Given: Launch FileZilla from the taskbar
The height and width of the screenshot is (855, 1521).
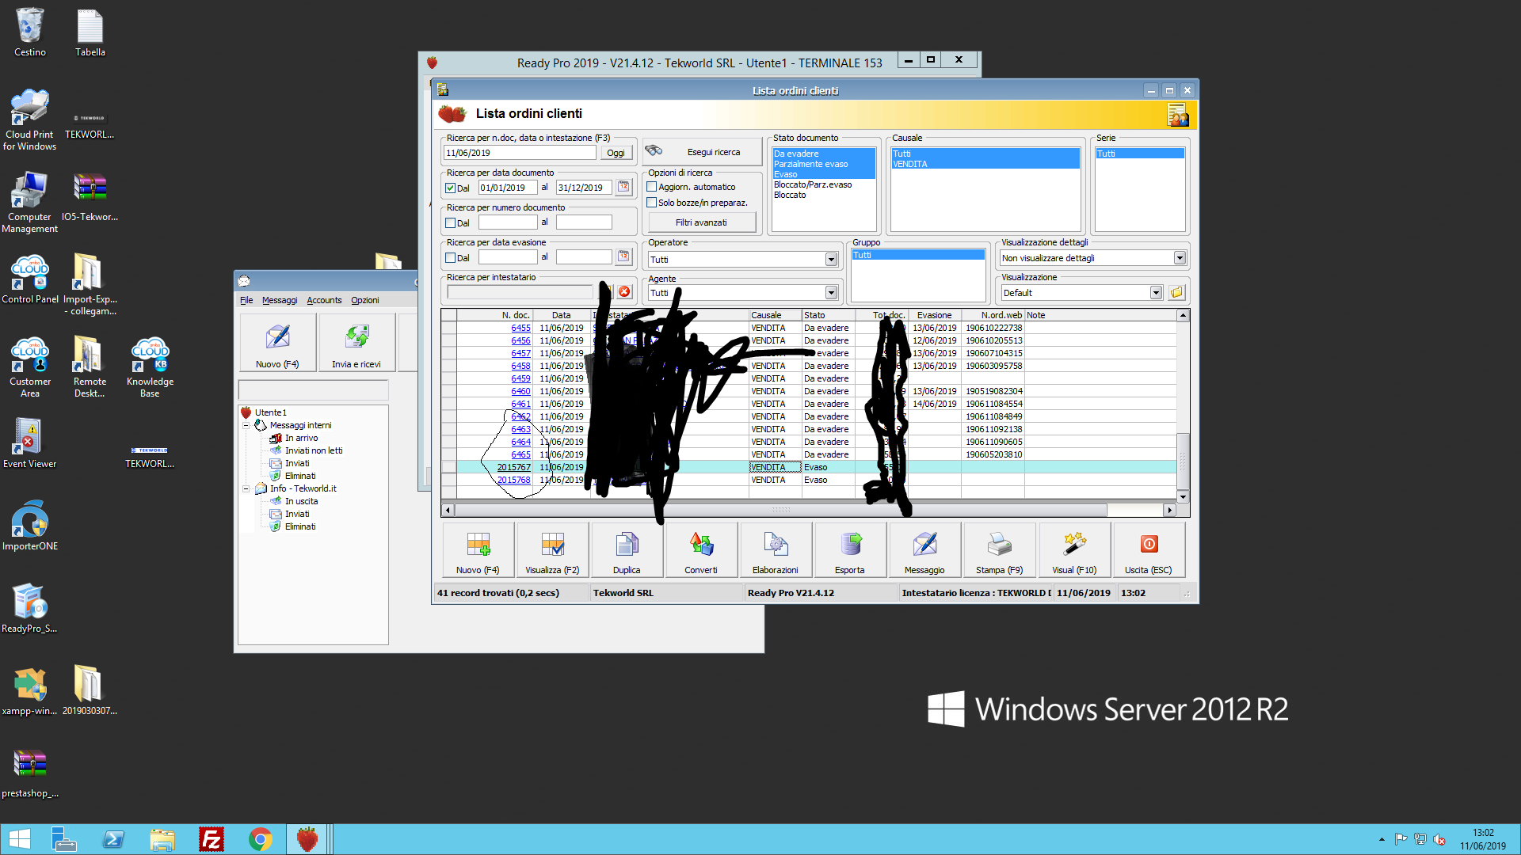Looking at the screenshot, I should [212, 839].
